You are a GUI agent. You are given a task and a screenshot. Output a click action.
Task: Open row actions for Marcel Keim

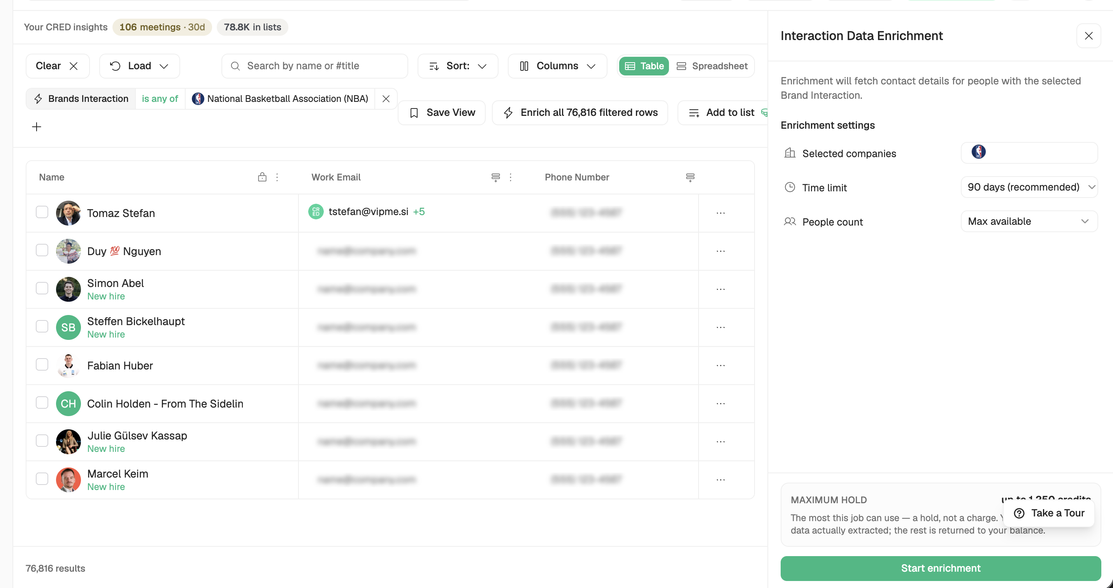[x=720, y=479]
